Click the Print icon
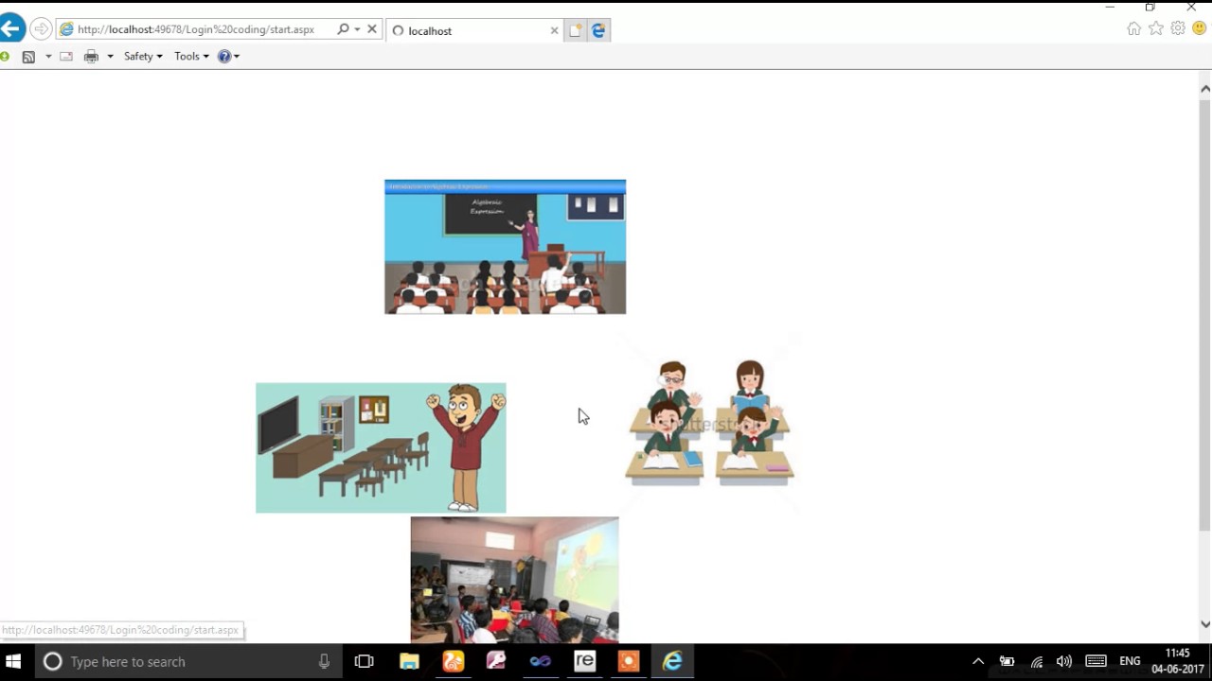Screen dimensions: 1212x681 tap(91, 57)
